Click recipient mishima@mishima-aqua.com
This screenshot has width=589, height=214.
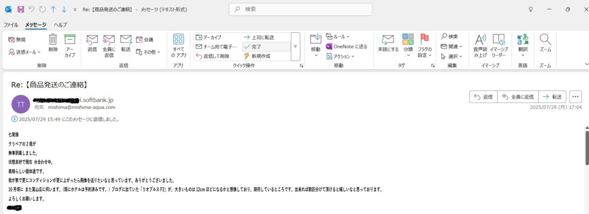[81, 107]
